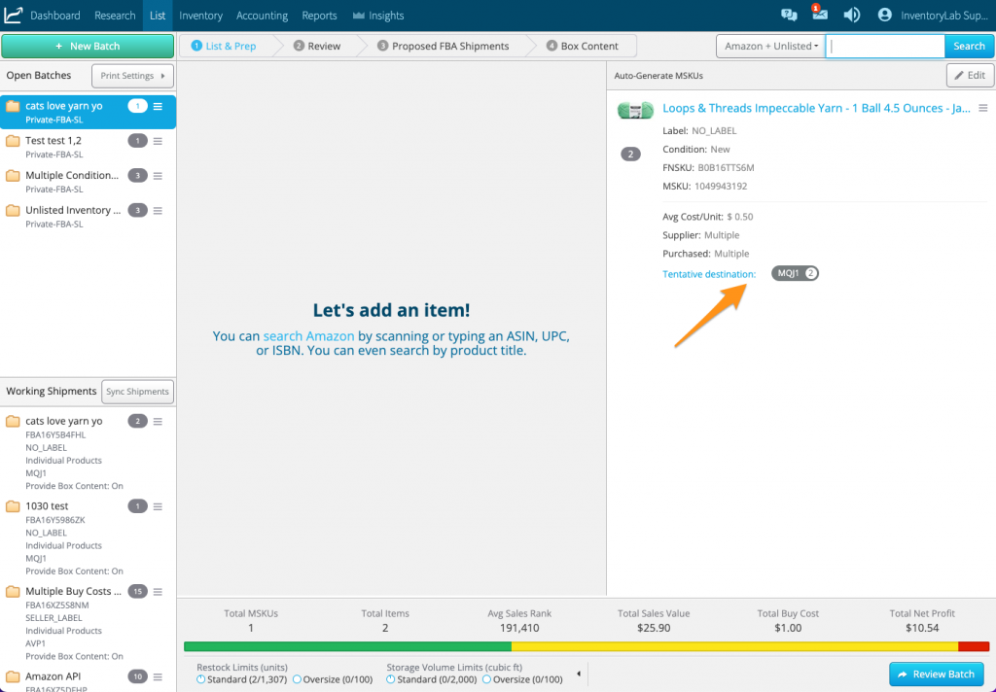
Task: Click the Review Batch button
Action: coord(937,675)
